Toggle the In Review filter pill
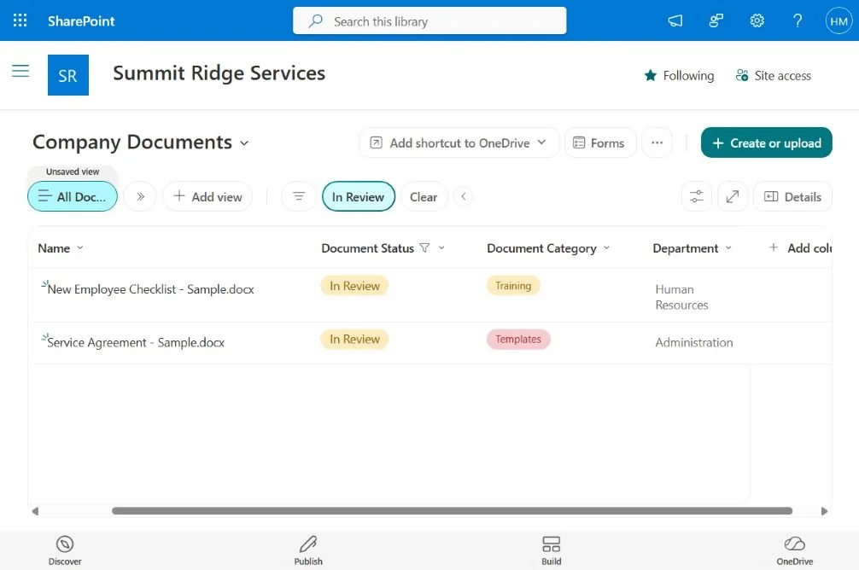 359,196
